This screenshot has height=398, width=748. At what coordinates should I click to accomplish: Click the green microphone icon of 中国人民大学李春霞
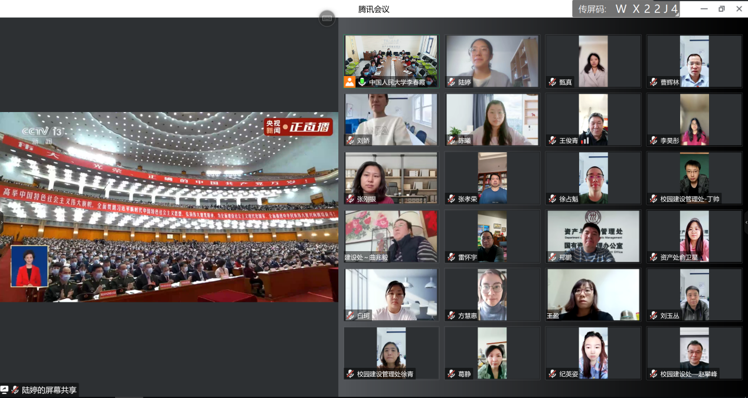(362, 82)
